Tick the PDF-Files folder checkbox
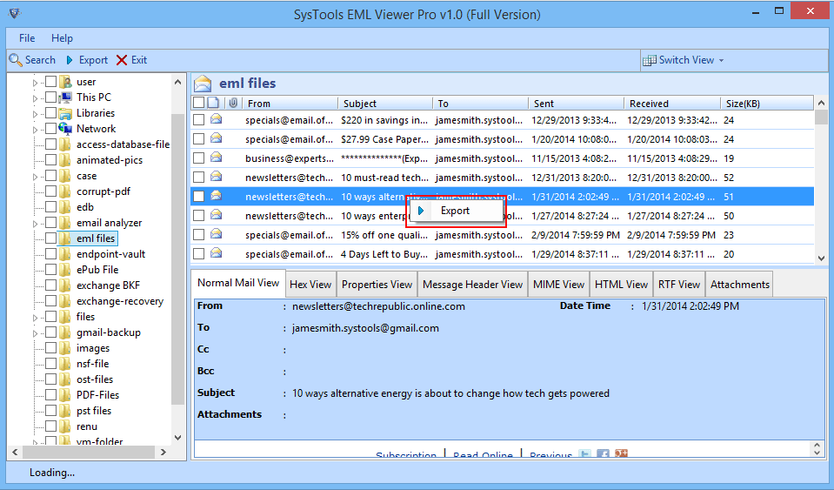Screen dimensions: 834x490 (50, 395)
